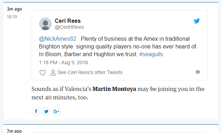The height and width of the screenshot is (133, 221).
Task: Share post on Twitter
Action: point(46,111)
